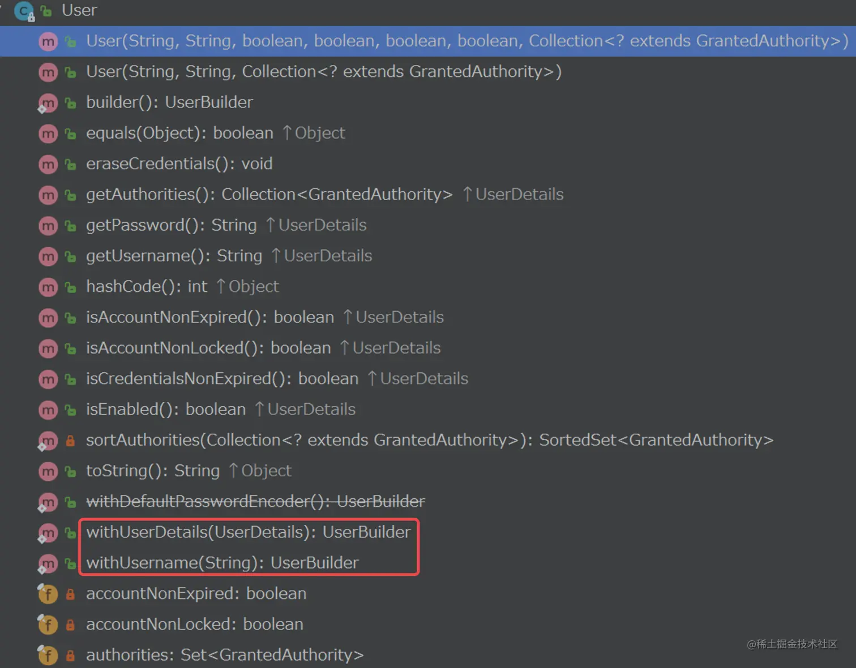Click the method icon beside getAuthorities()
Image resolution: width=856 pixels, height=668 pixels.
(x=48, y=195)
